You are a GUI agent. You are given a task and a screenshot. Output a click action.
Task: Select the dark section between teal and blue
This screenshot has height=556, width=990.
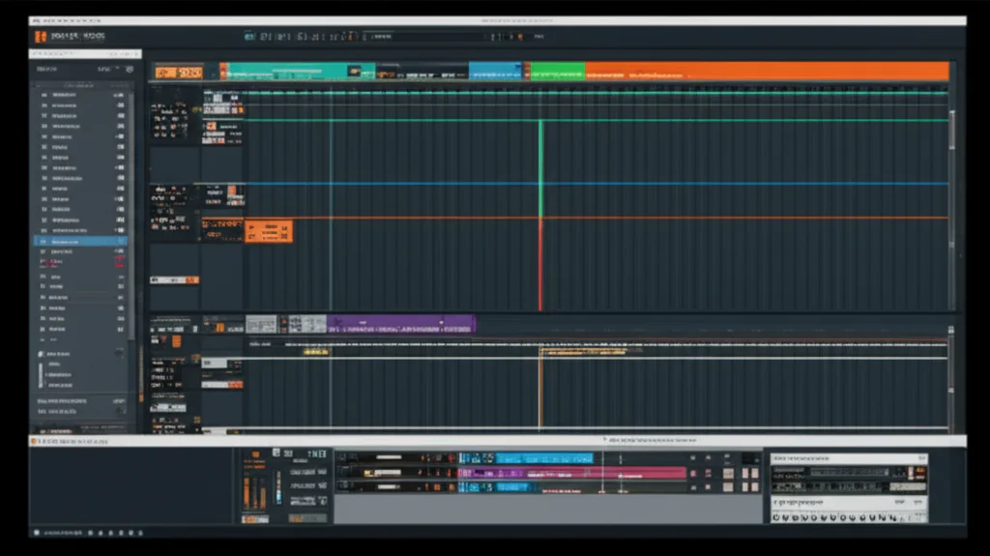click(x=422, y=71)
